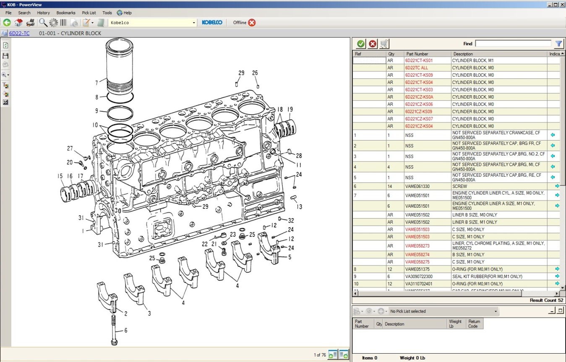566x362 pixels.
Task: Click the shopping cart icon
Action: (x=384, y=44)
